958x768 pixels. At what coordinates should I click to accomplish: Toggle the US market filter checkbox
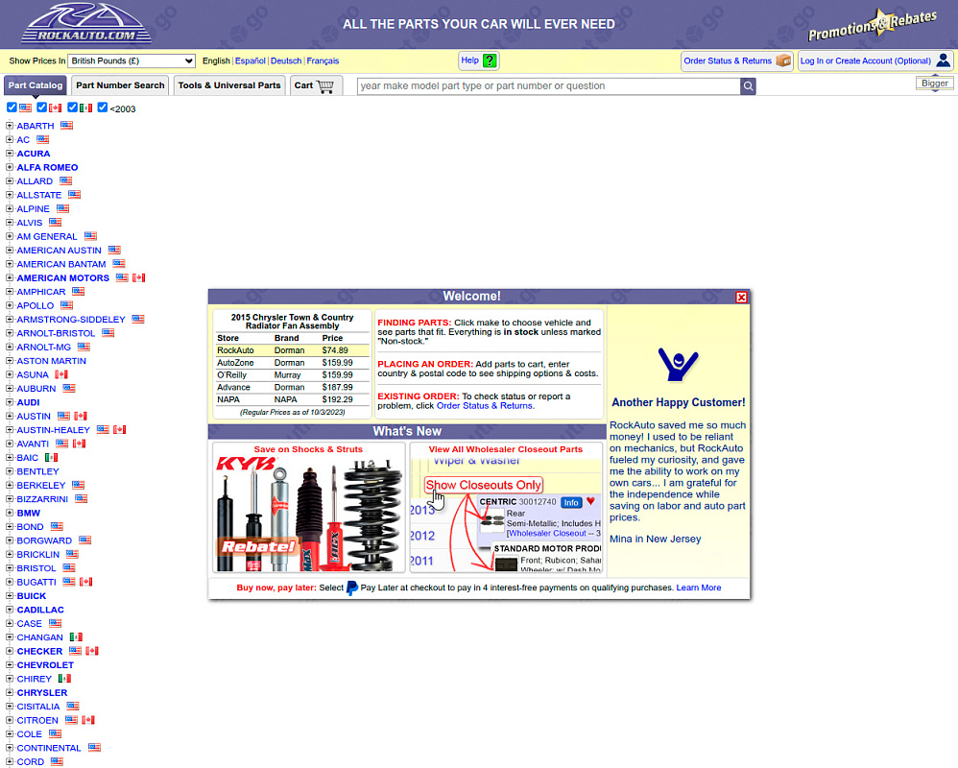[12, 108]
